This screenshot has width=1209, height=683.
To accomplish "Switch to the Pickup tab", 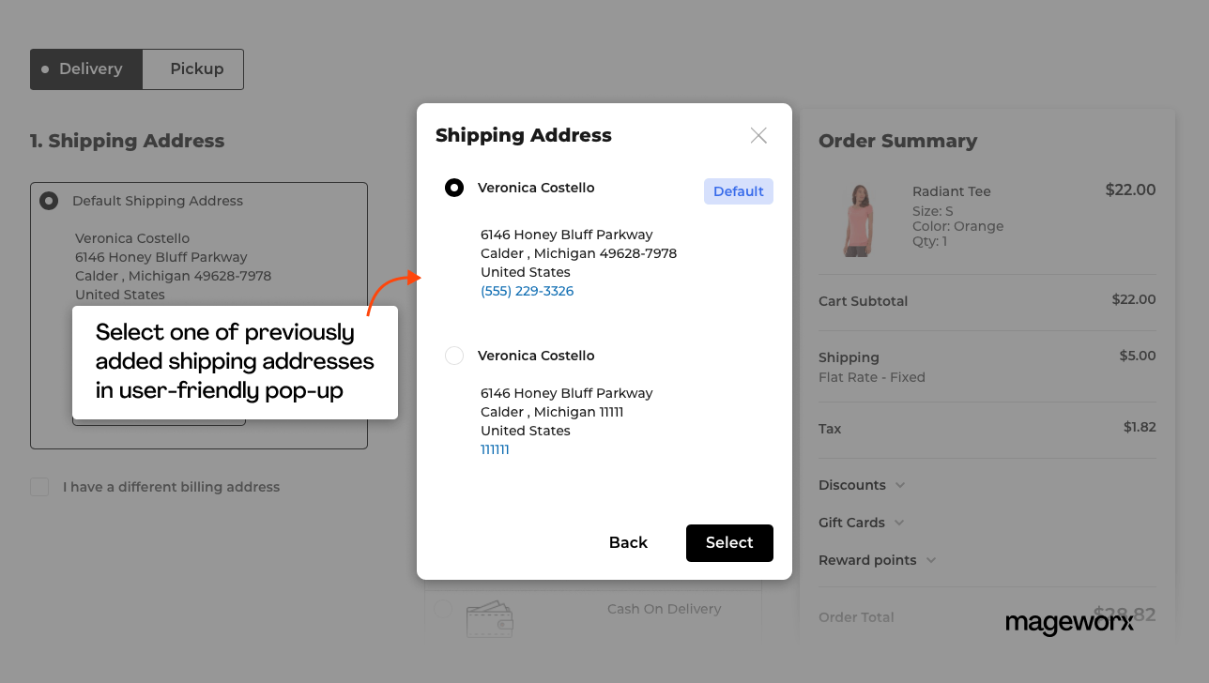I will point(196,68).
